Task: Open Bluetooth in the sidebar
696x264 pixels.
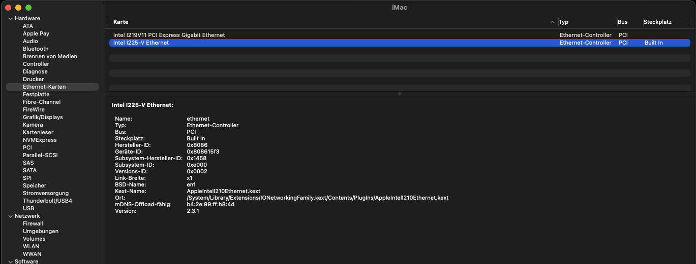Action: [x=36, y=49]
